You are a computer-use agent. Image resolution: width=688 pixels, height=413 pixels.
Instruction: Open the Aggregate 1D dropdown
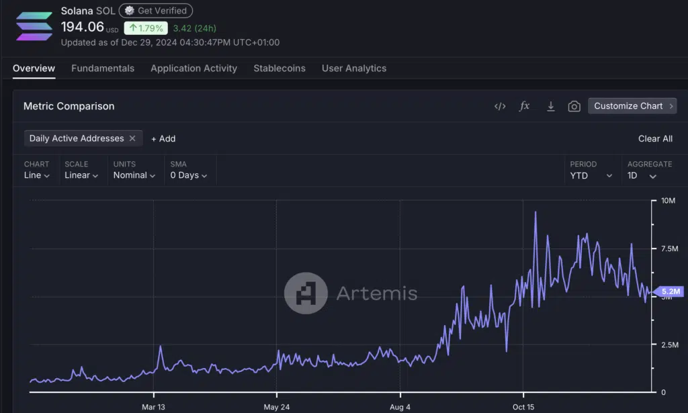(642, 175)
